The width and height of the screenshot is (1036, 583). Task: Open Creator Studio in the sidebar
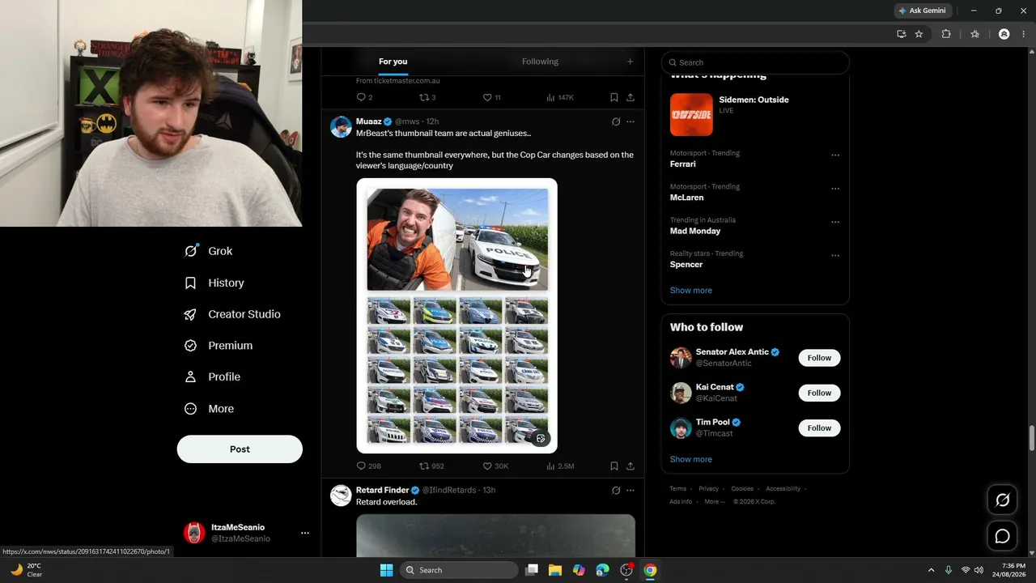pos(232,314)
